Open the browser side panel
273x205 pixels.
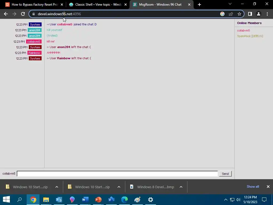point(250,14)
